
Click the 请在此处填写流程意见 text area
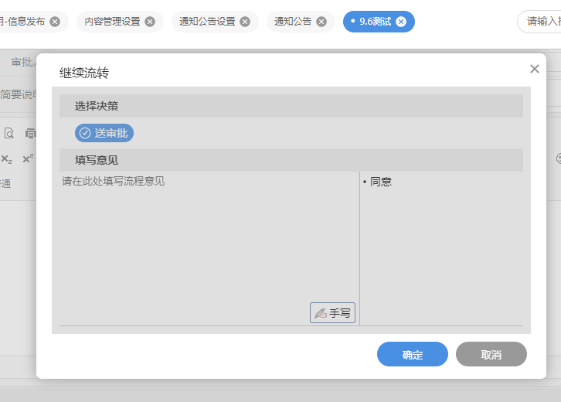209,248
